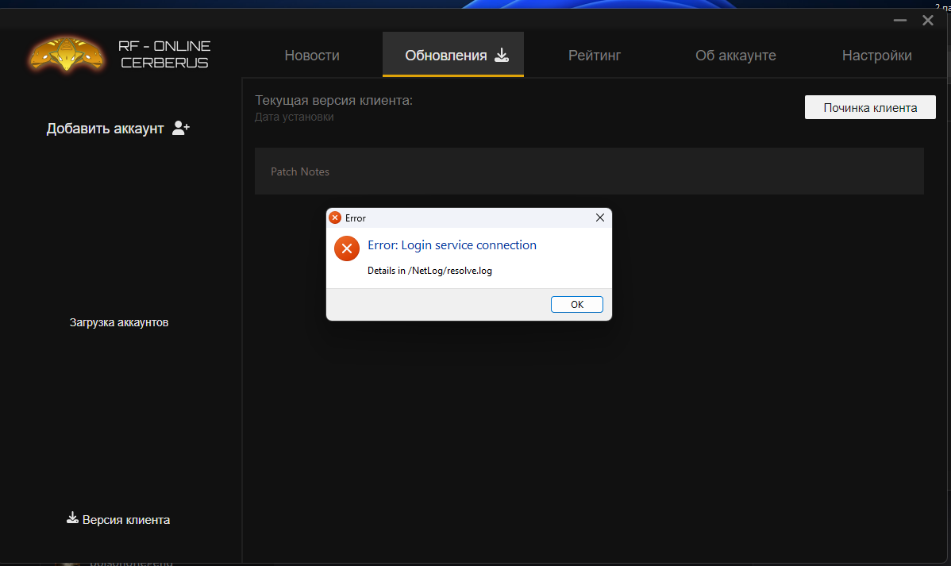Close the Error dialog with its X button
Screen dimensions: 951x566
599,218
